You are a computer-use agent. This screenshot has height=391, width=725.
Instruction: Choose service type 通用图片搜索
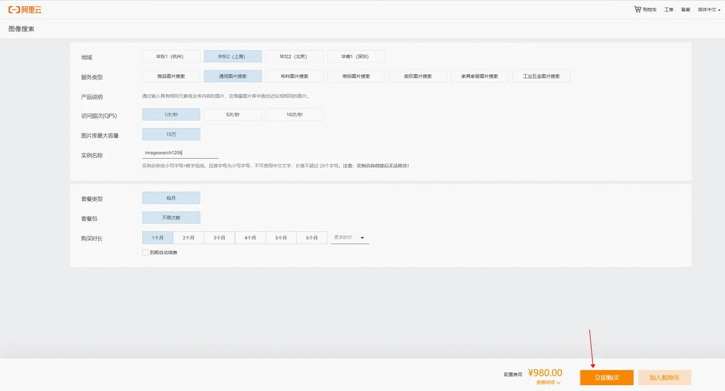[233, 76]
